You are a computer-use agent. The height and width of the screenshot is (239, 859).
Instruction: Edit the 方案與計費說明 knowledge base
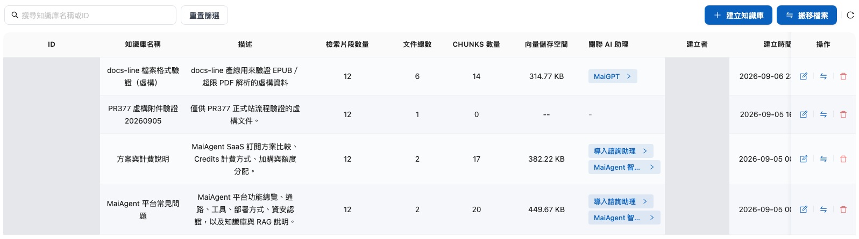804,159
